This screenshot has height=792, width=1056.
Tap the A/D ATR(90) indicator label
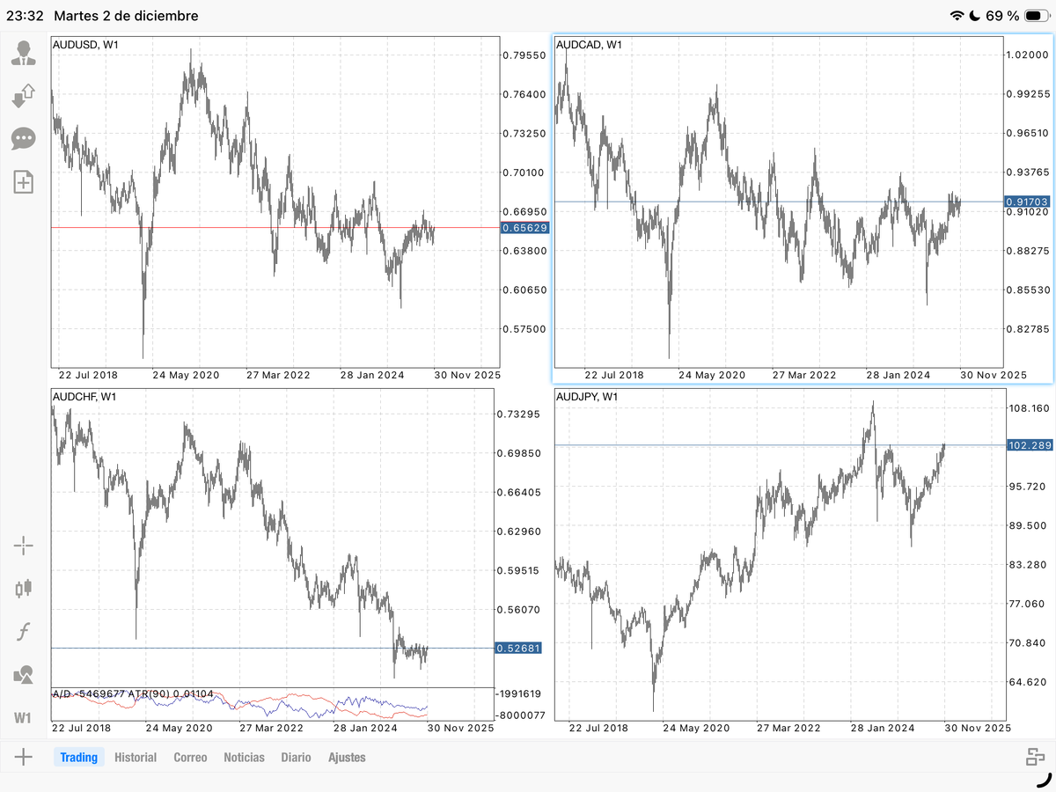[134, 694]
